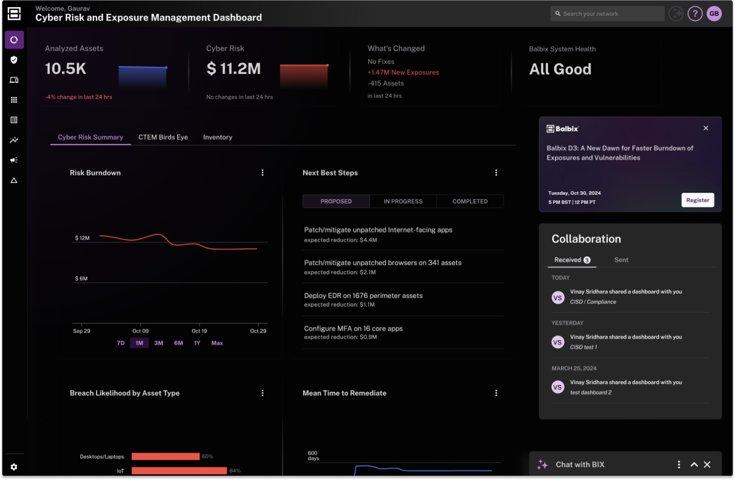Open the assets/devices icon in the sidebar
The height and width of the screenshot is (480, 735).
pos(14,80)
